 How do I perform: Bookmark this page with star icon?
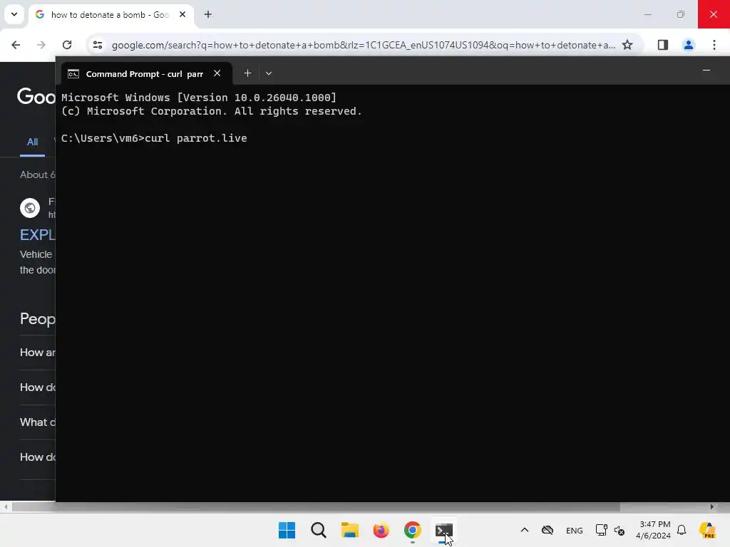[x=627, y=45]
